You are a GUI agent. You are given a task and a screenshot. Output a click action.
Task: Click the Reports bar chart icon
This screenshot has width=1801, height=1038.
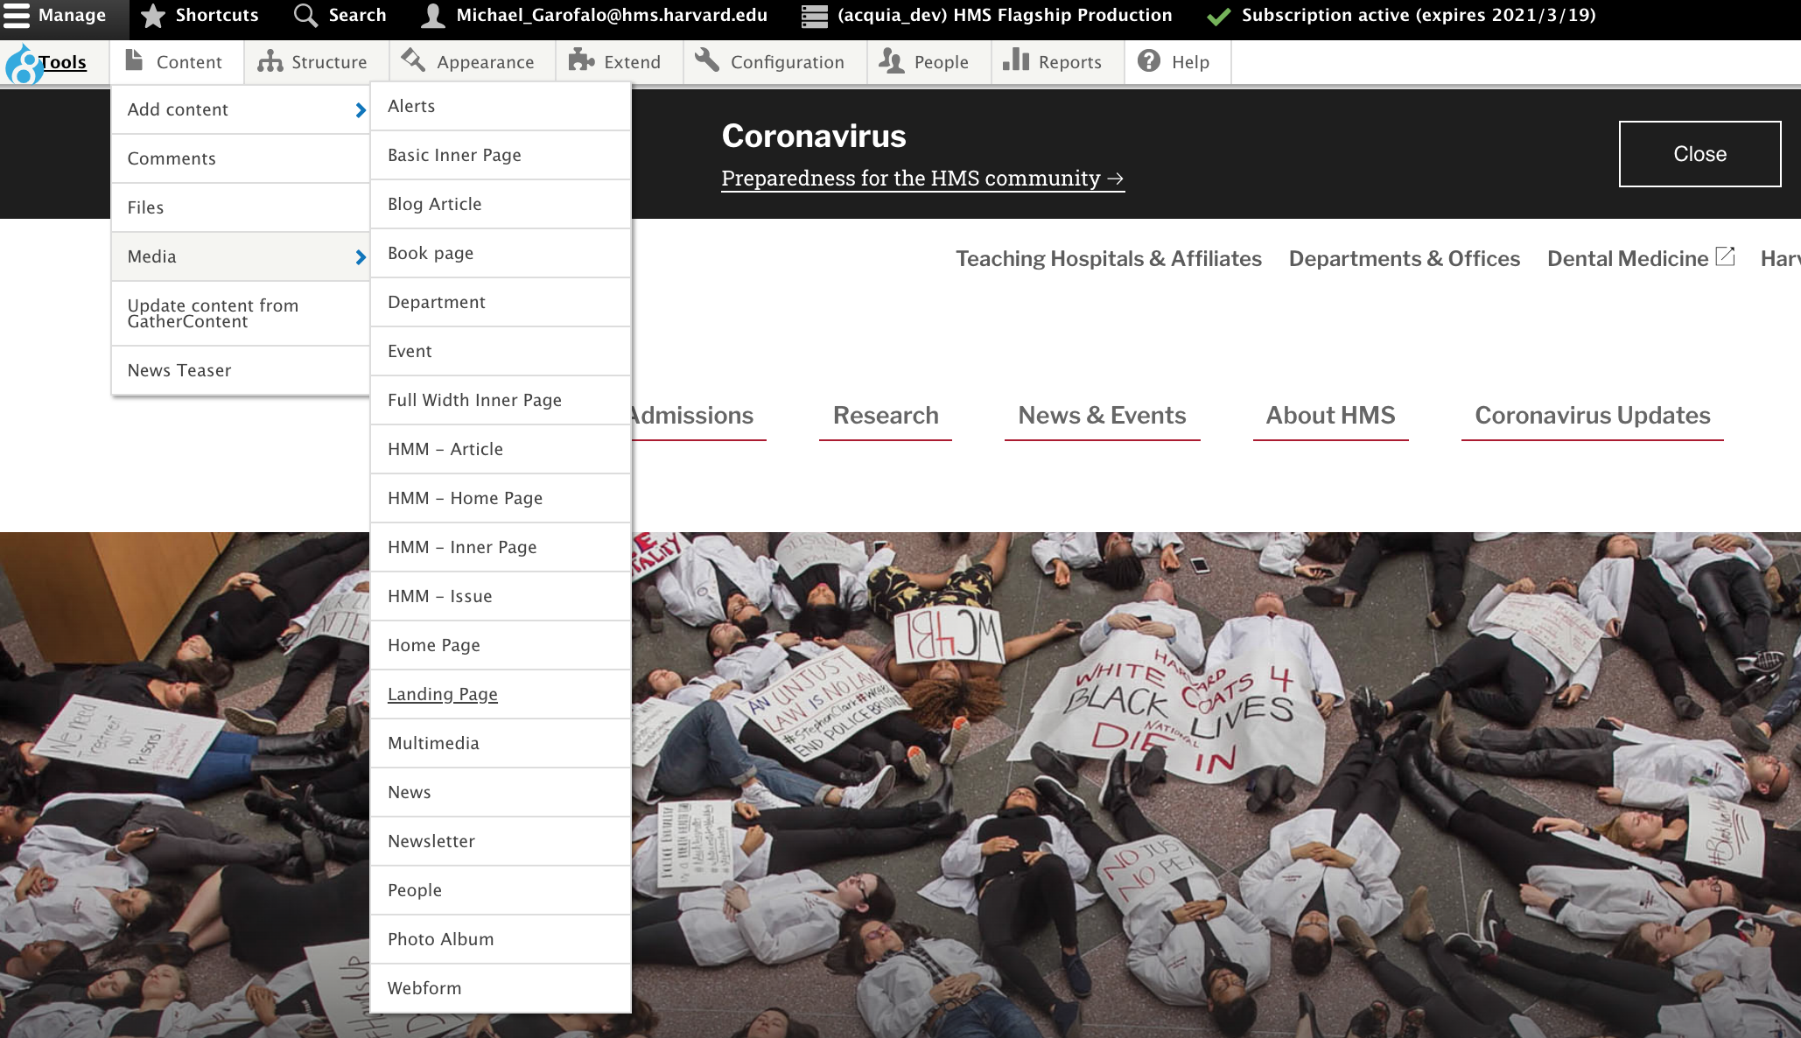1016,60
